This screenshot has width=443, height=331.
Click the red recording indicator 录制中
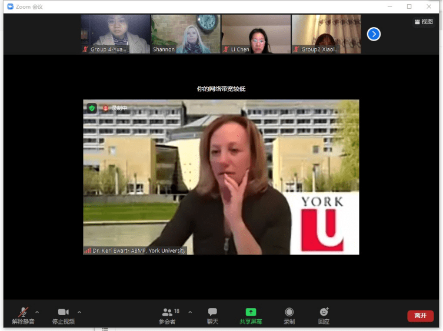pyautogui.click(x=115, y=108)
